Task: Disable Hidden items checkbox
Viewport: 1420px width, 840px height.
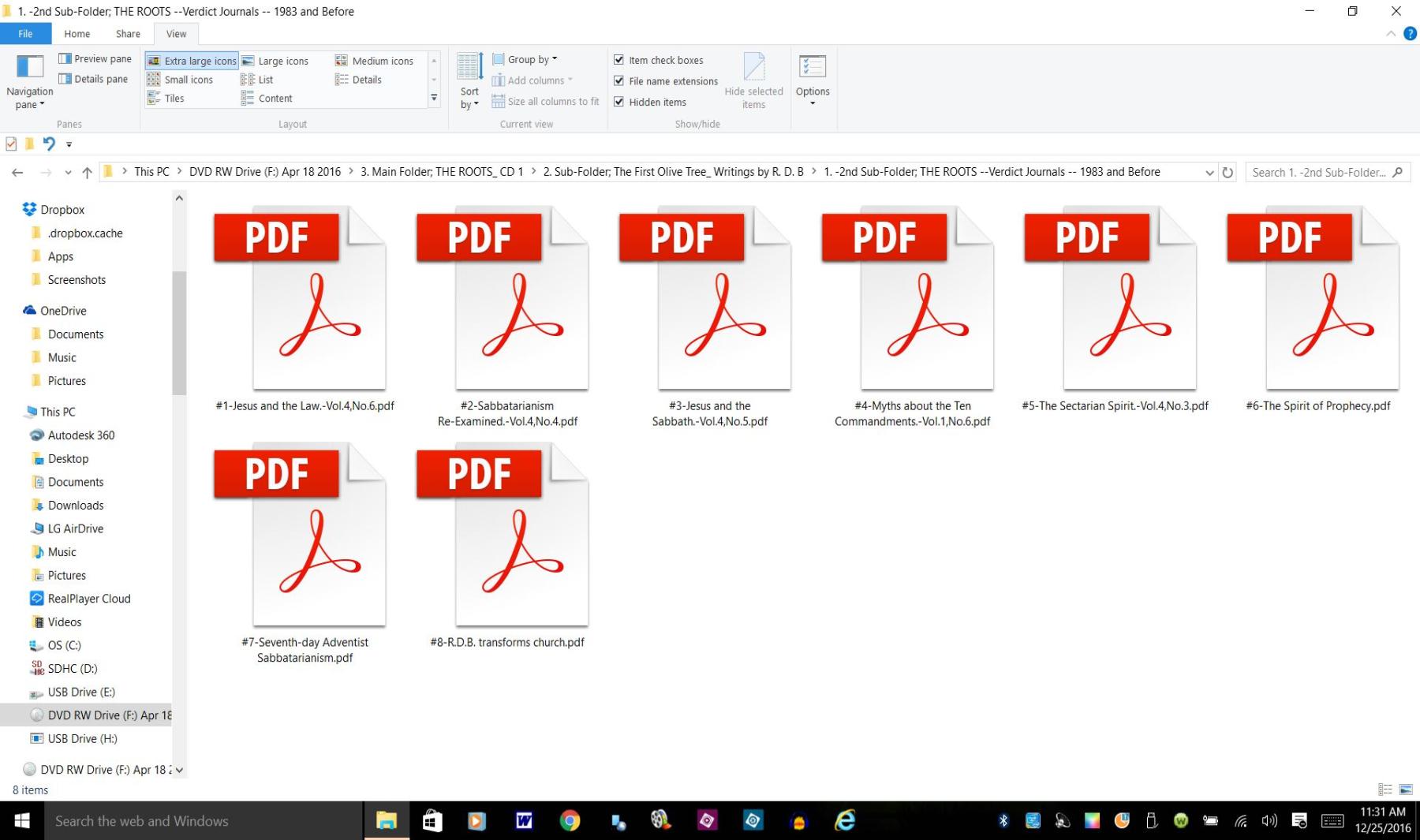Action: coord(619,102)
